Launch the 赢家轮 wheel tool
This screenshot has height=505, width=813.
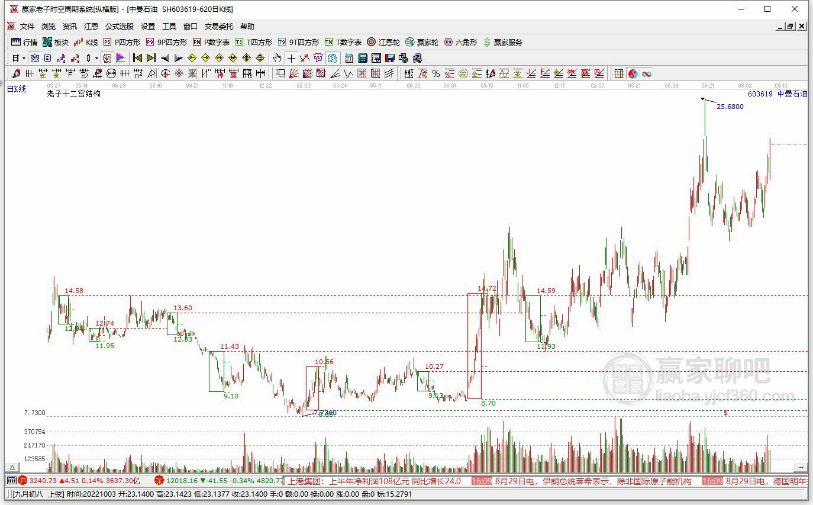422,42
